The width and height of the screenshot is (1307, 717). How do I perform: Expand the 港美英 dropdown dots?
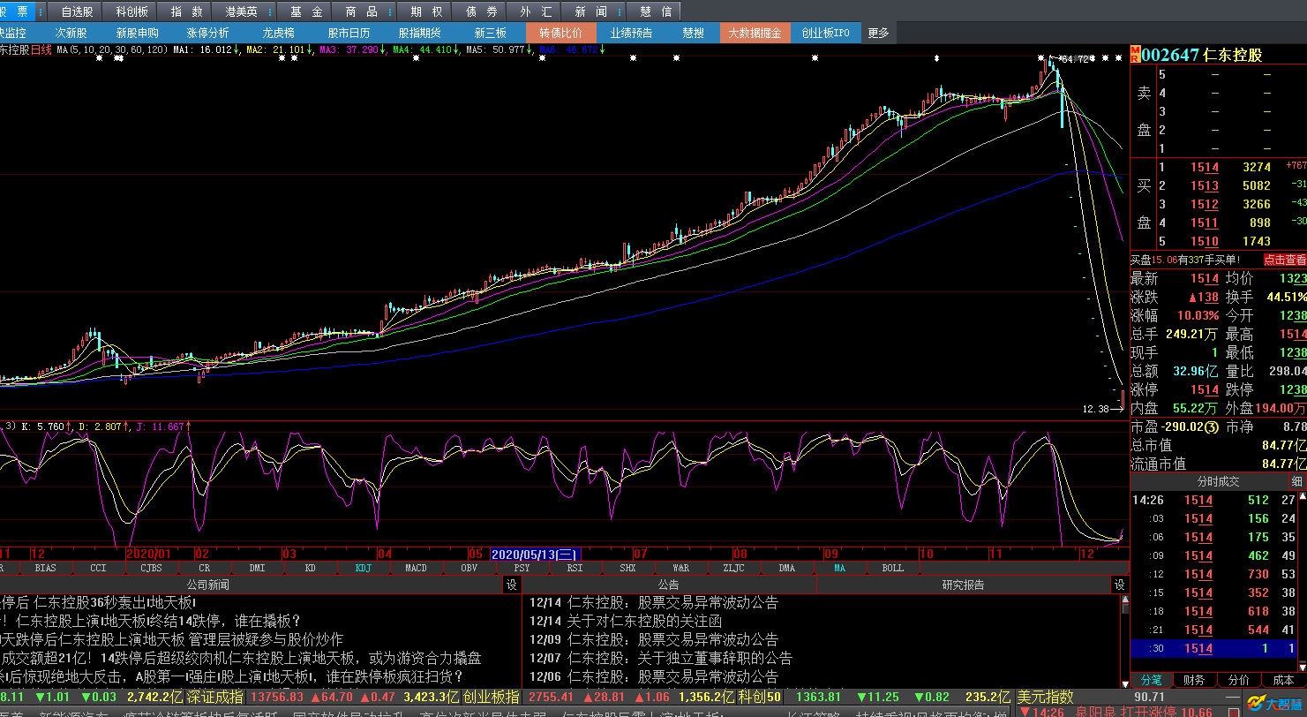(x=270, y=11)
